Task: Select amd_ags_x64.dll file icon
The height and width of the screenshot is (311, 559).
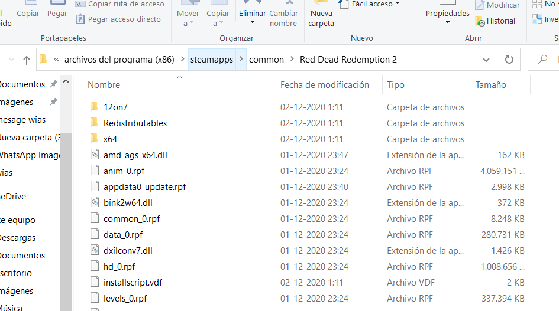Action: [95, 154]
